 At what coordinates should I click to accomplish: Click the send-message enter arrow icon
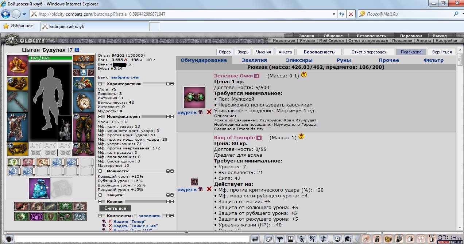[255, 239]
